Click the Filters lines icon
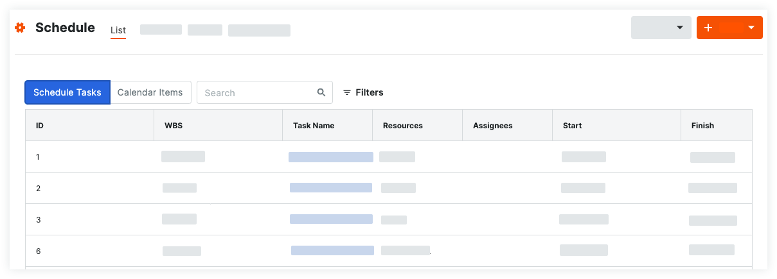 (x=347, y=92)
